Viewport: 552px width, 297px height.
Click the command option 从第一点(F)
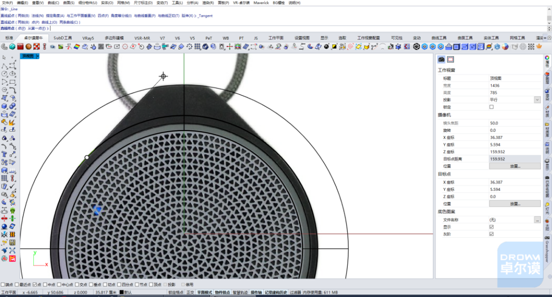coord(37,28)
